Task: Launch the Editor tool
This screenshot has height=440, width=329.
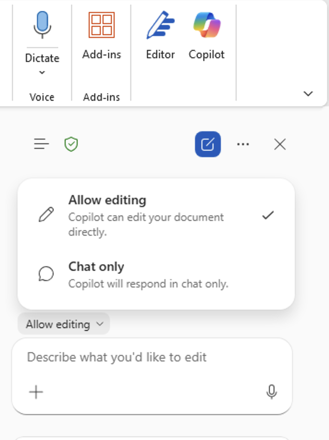Action: point(160,25)
